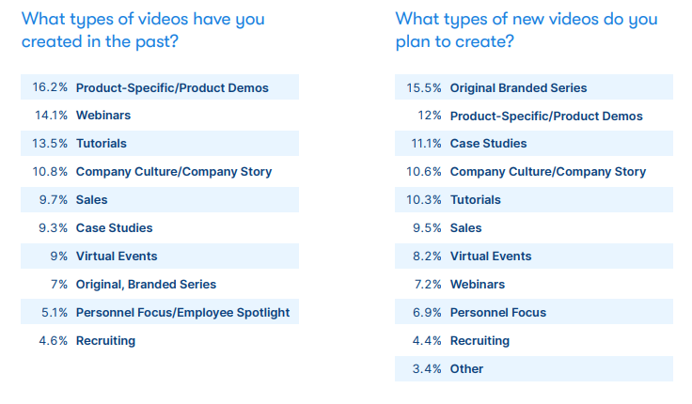Image resolution: width=692 pixels, height=404 pixels.
Task: Click the 4.6% Recruiting row
Action: click(x=160, y=340)
